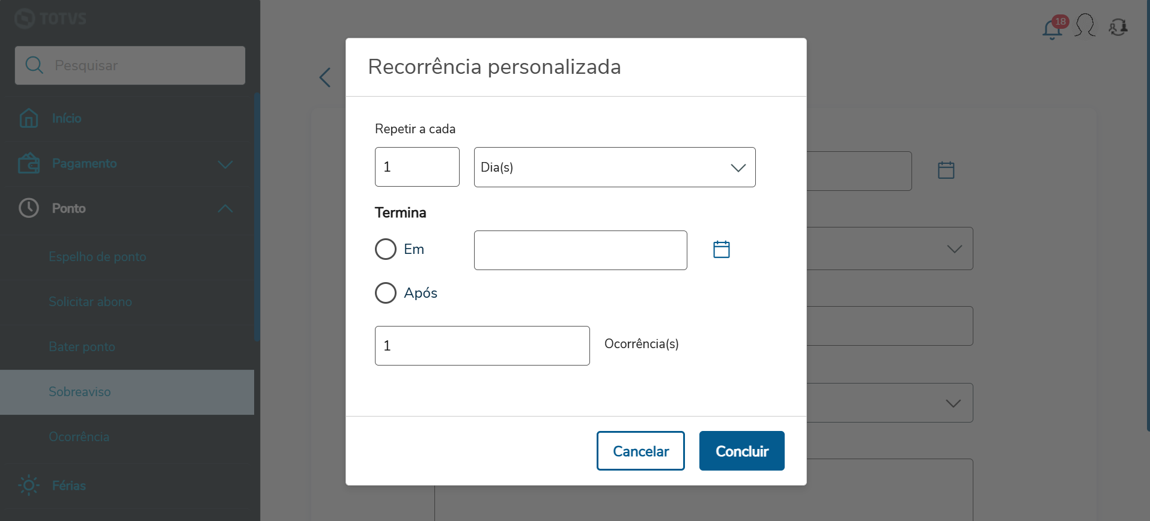Click the user profile icon
The image size is (1150, 521).
coord(1085,26)
